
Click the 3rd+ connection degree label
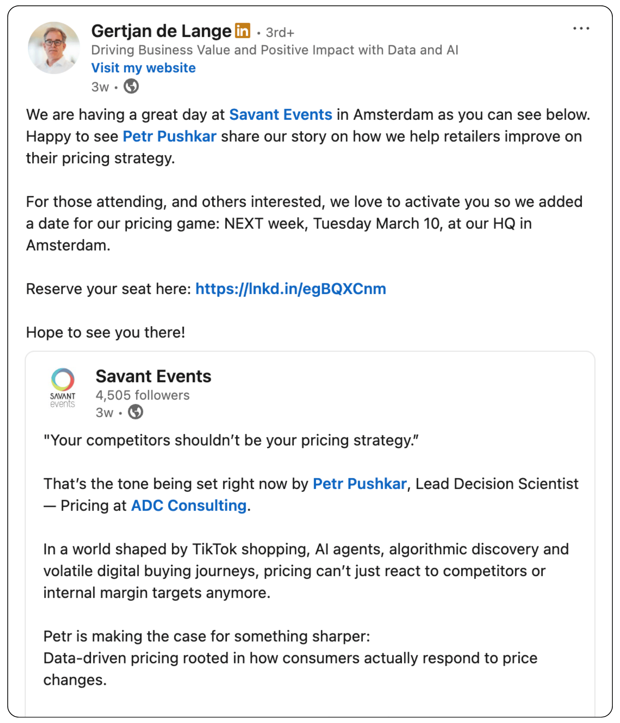tap(280, 33)
